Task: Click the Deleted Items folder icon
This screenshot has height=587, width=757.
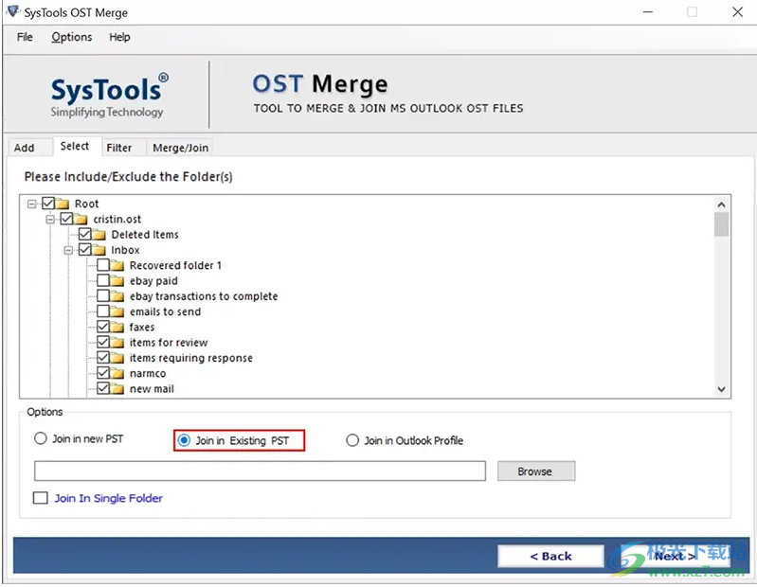Action: tap(99, 235)
